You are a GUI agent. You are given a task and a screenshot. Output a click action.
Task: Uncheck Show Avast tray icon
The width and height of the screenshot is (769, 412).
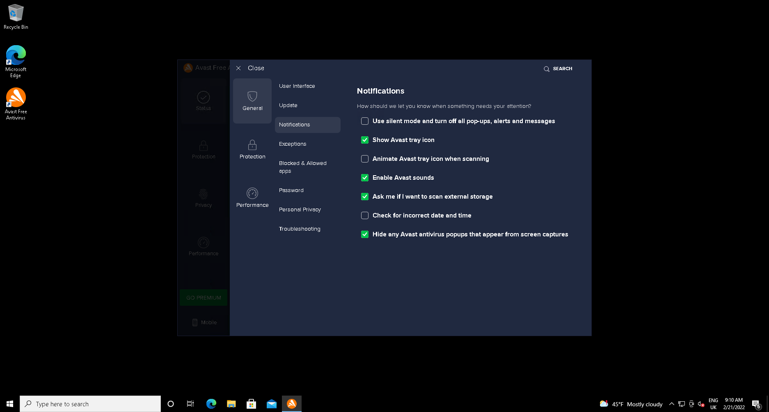tap(365, 140)
